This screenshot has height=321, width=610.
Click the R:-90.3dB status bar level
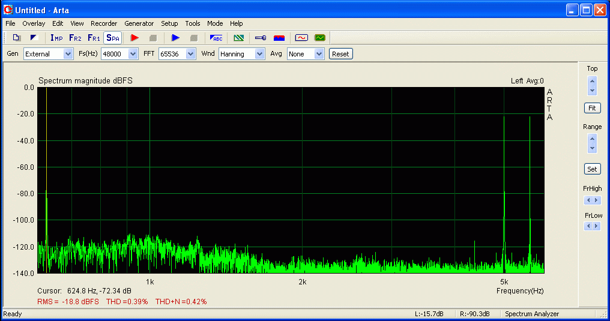pos(475,314)
